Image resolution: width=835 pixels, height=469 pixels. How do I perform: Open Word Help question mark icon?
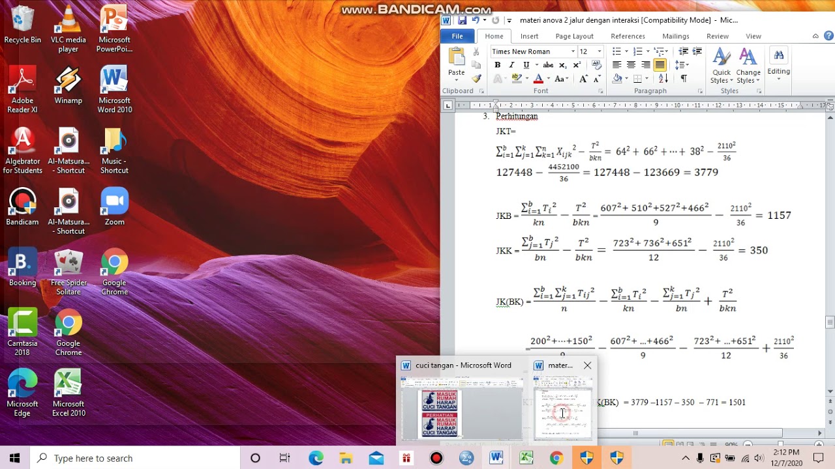[829, 36]
